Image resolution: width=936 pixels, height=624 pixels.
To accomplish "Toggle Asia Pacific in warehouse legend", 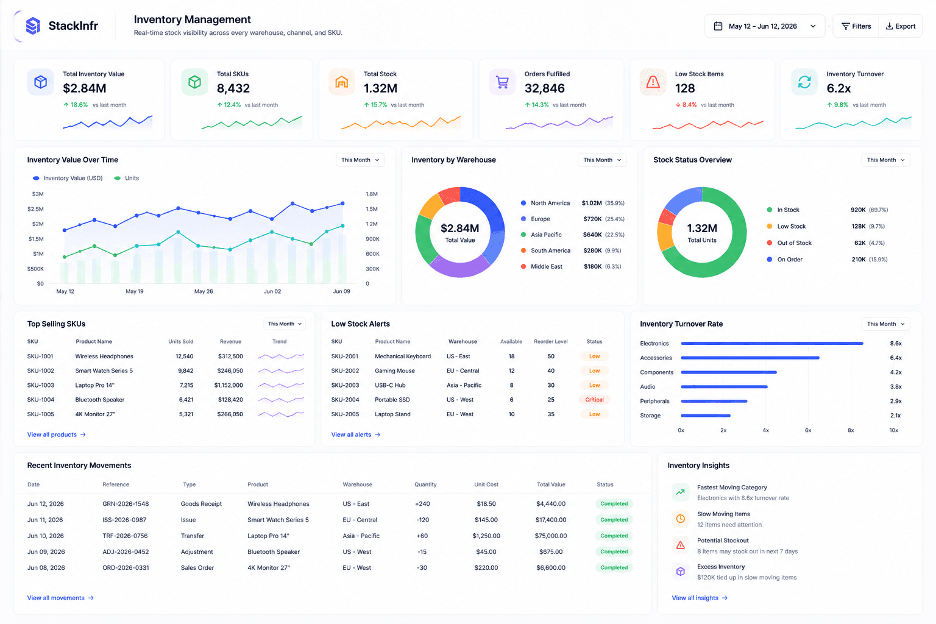I will tap(541, 235).
